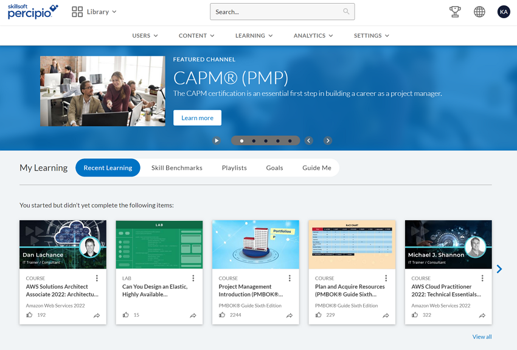Open the Skillsoft Percipio home logo
Image resolution: width=517 pixels, height=350 pixels.
click(33, 12)
